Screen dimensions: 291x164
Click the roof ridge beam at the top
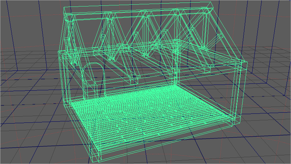[137, 9]
